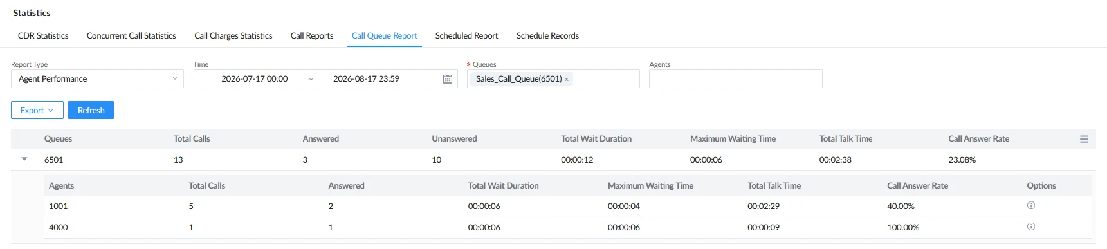The width and height of the screenshot is (1107, 249).
Task: Click the total calls value 13
Action: 178,160
